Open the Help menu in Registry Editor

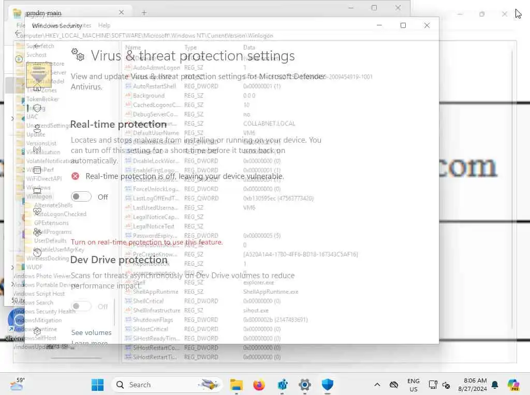[104, 25]
